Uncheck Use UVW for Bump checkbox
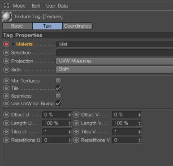This screenshot has height=166, width=173. pos(58,103)
